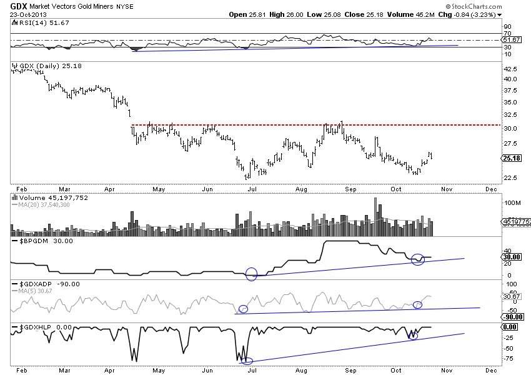The image size is (531, 375).
Task: Click the 'GDX (Daily) 25.18' panel label
Action: click(50, 66)
